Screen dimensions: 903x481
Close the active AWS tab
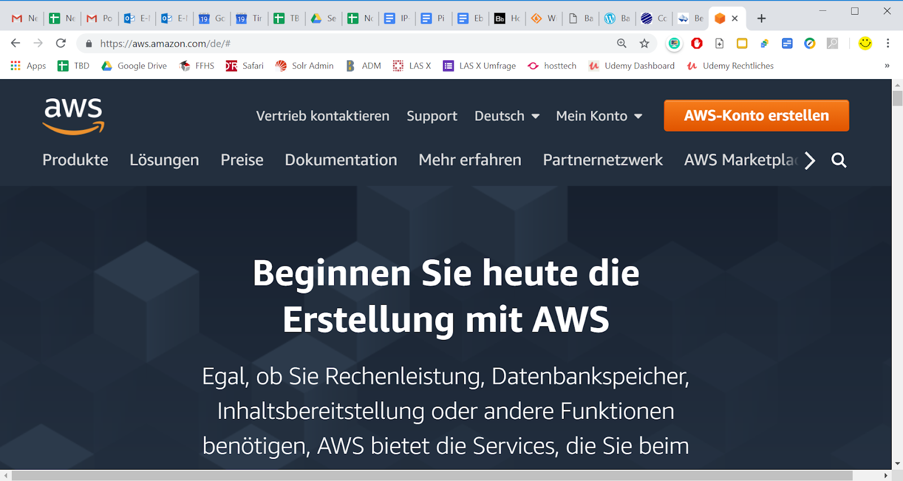pos(735,19)
